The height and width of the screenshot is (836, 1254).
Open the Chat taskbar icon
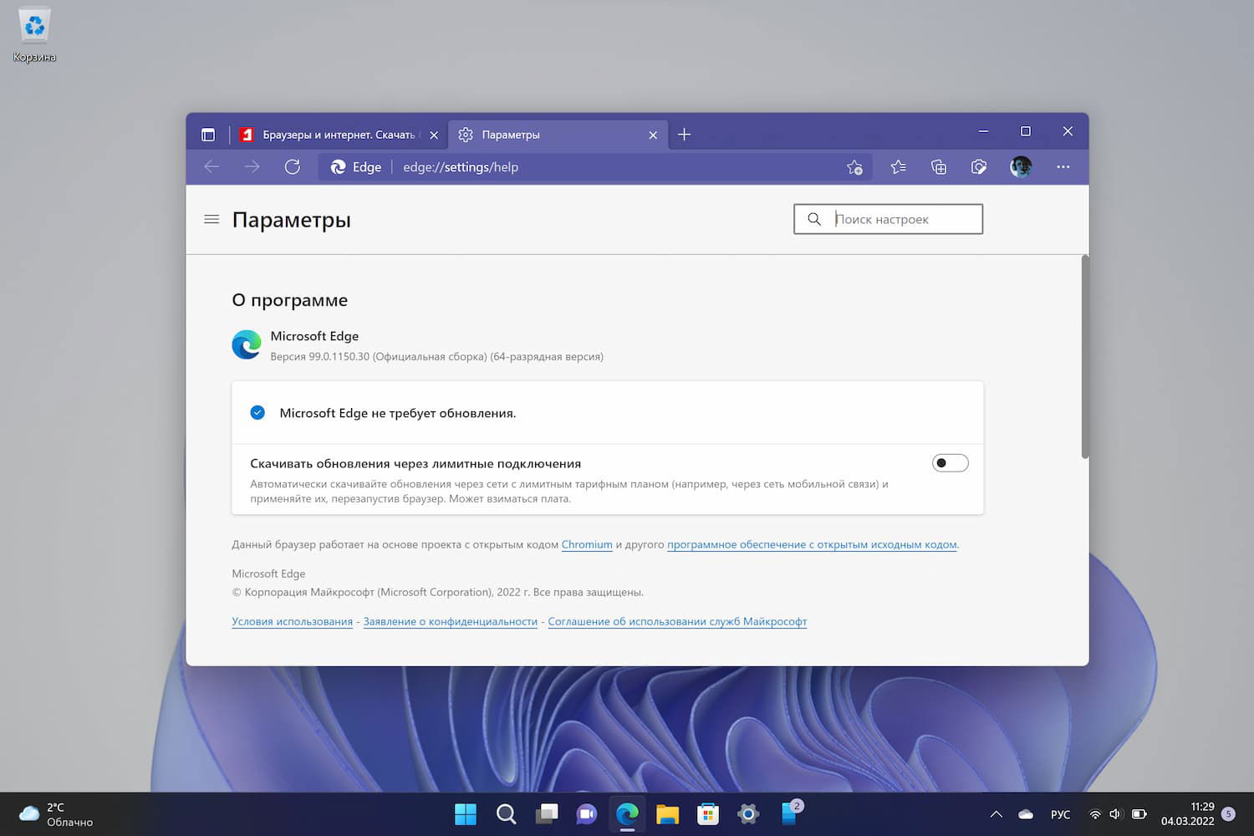coord(587,813)
